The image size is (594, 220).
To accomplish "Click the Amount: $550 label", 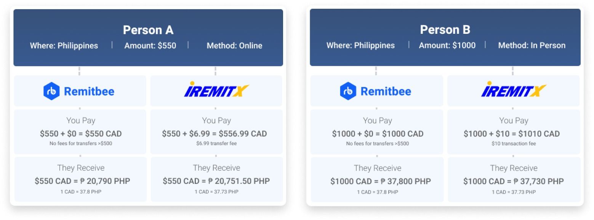I will 150,46.
